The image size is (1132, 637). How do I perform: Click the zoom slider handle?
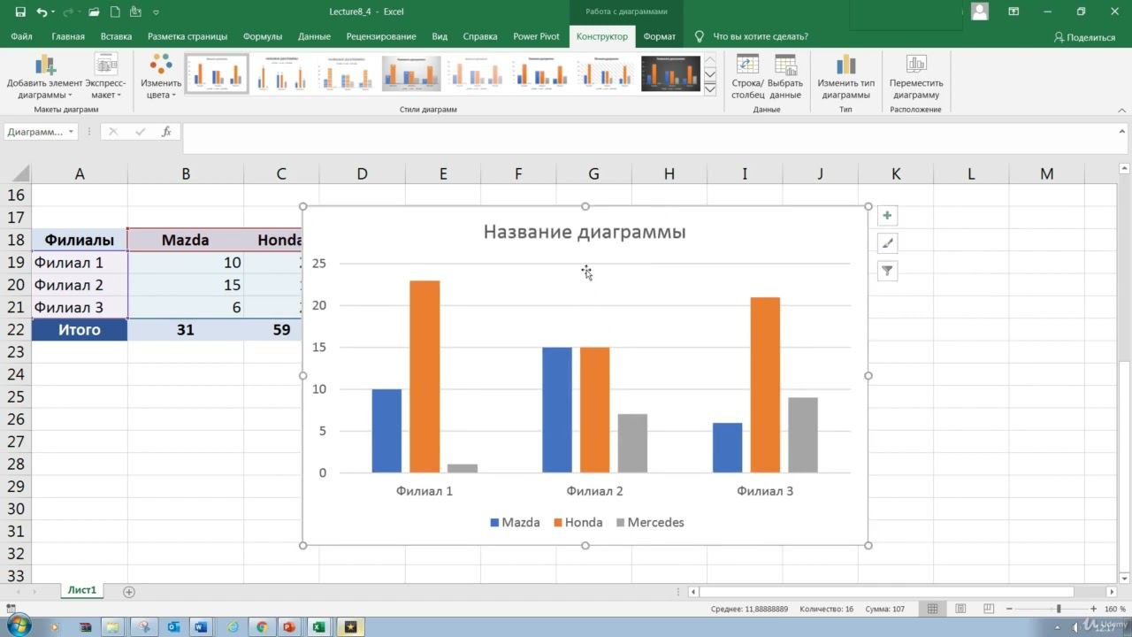(x=1059, y=609)
